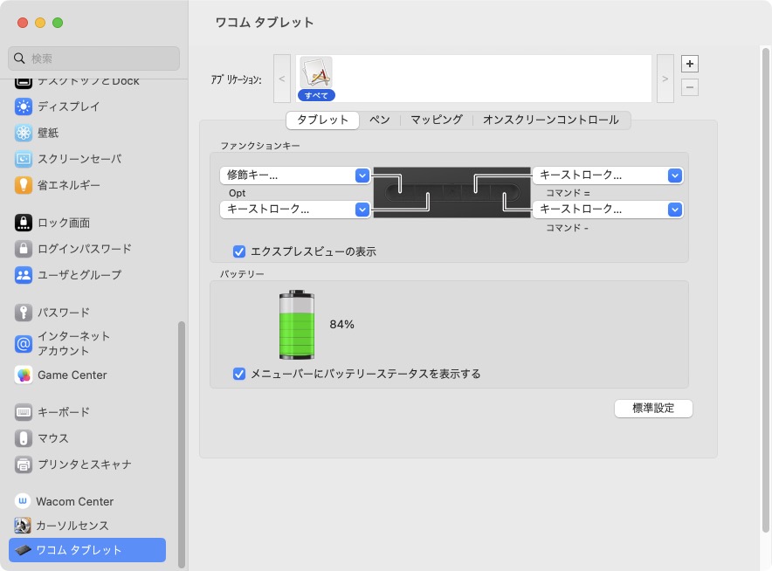
Task: Click the sidebar vertical scrollbar
Action: [181, 444]
